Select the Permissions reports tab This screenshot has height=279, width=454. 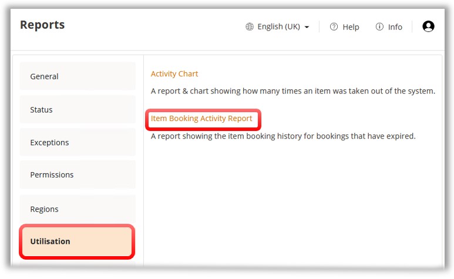point(78,175)
